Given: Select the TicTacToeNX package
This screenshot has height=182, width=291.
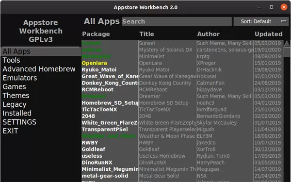Looking at the screenshot, I should tap(99, 110).
